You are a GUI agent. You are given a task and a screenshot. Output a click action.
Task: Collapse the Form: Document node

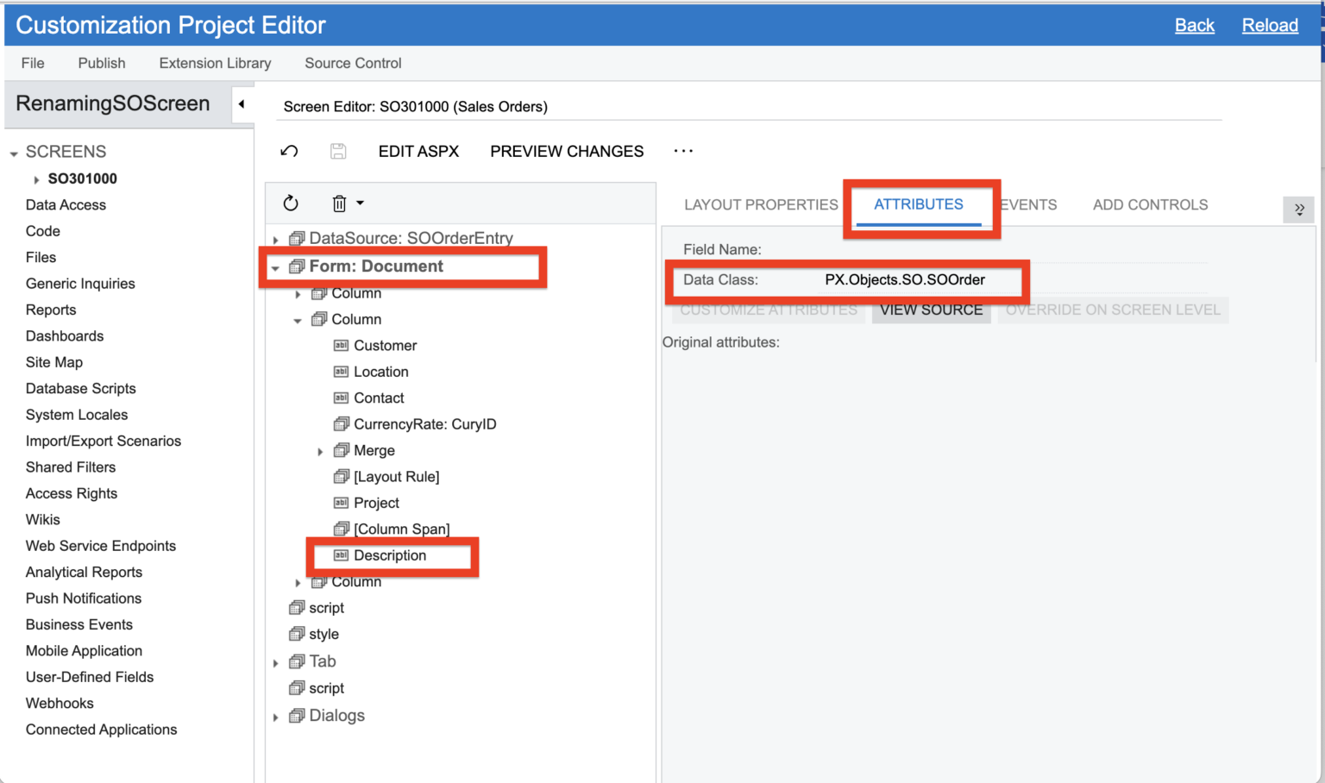pos(275,267)
